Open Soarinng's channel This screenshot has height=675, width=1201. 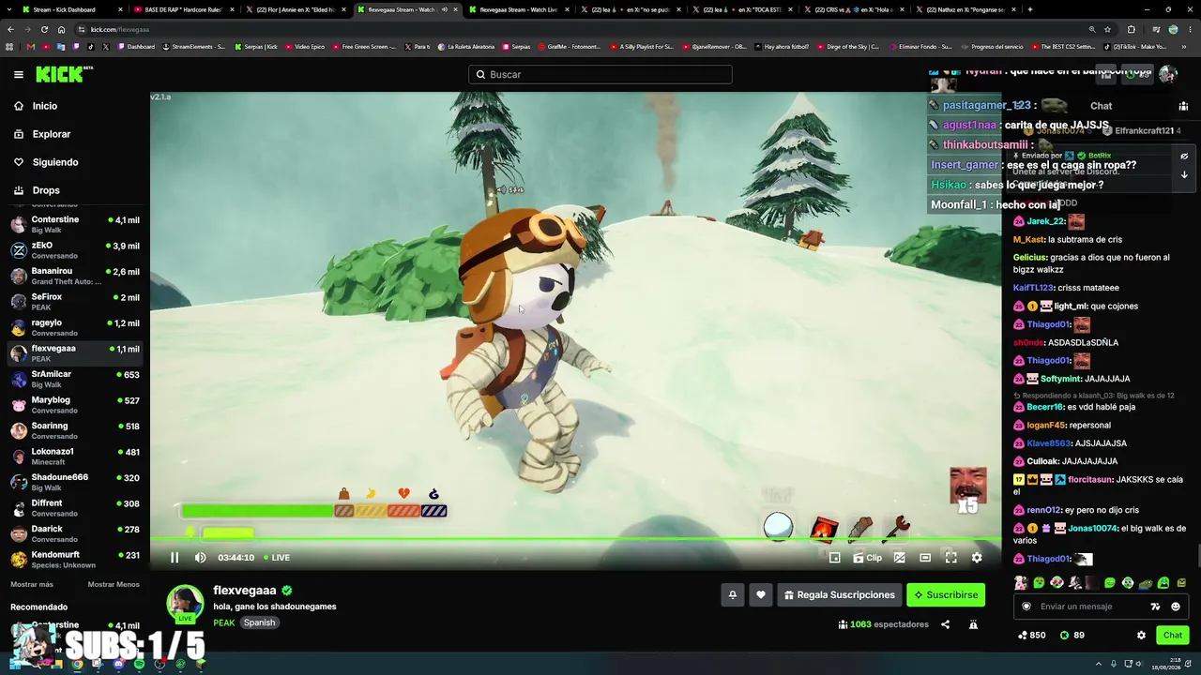(75, 430)
